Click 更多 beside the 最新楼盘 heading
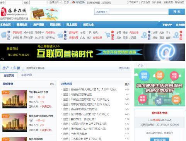Screen dimensions: 186x141 (x=52, y=84)
